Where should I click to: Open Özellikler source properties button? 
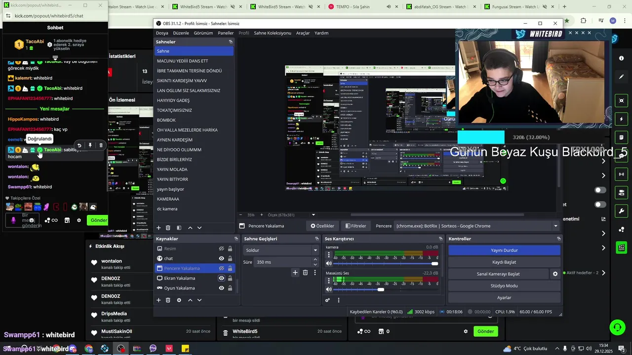322,226
